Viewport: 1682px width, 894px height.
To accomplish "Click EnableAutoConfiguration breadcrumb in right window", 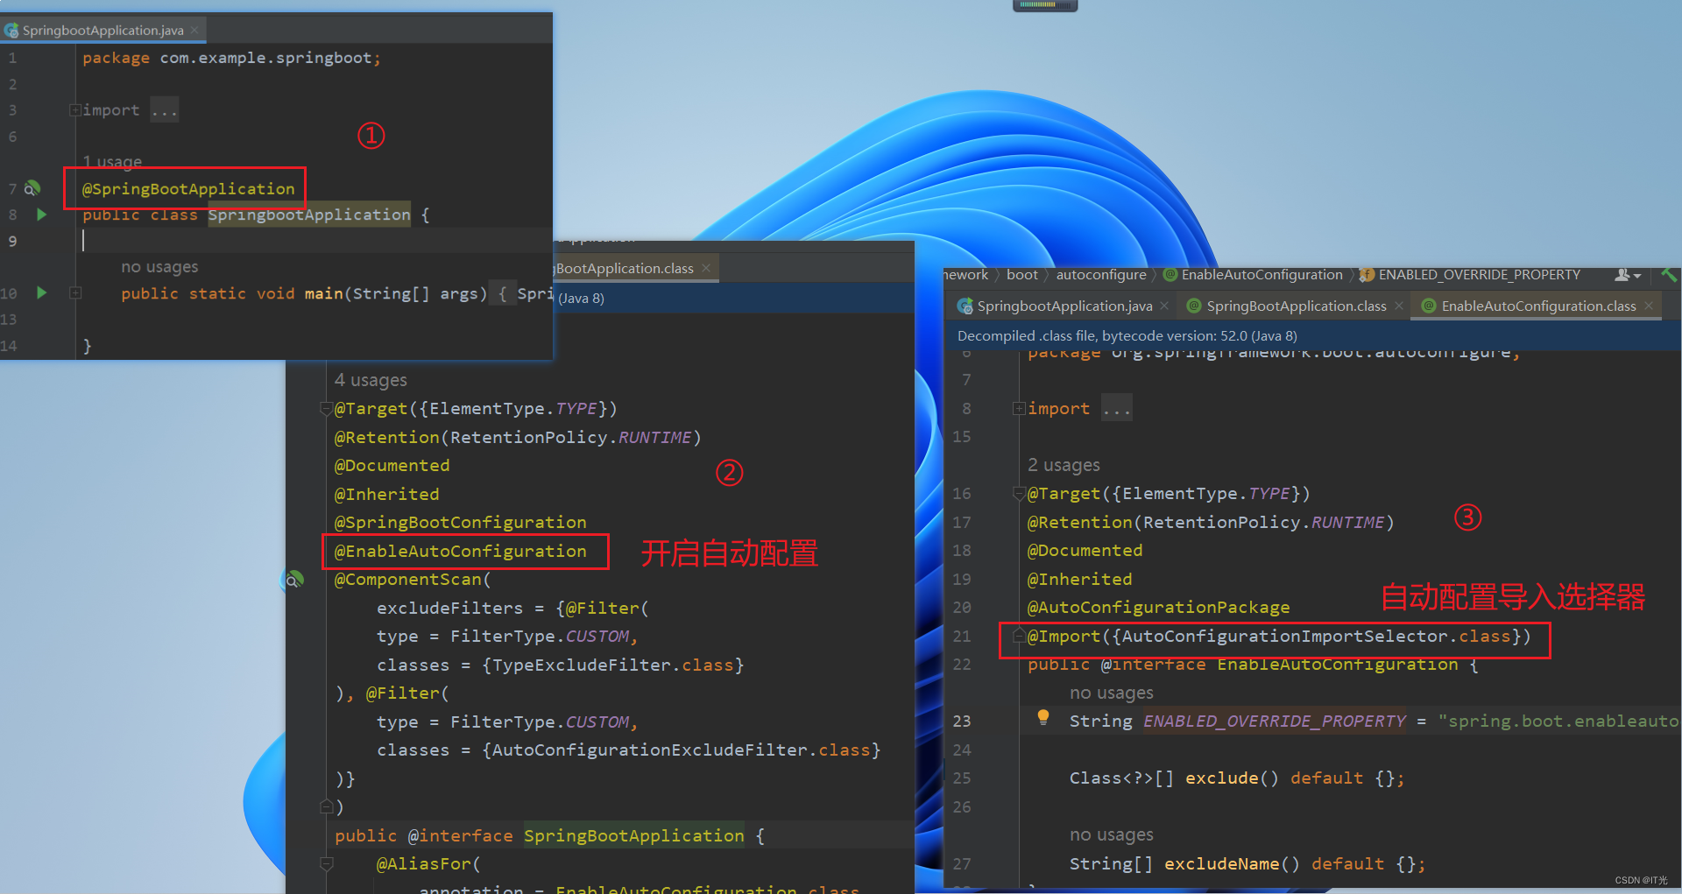I will [1261, 275].
